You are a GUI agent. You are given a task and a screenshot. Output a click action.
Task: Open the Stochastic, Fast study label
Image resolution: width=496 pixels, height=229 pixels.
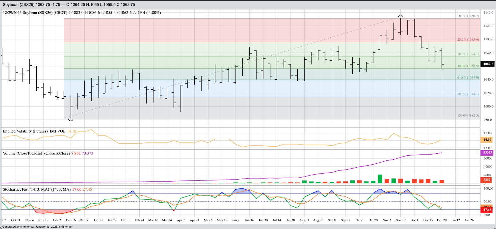(26, 189)
